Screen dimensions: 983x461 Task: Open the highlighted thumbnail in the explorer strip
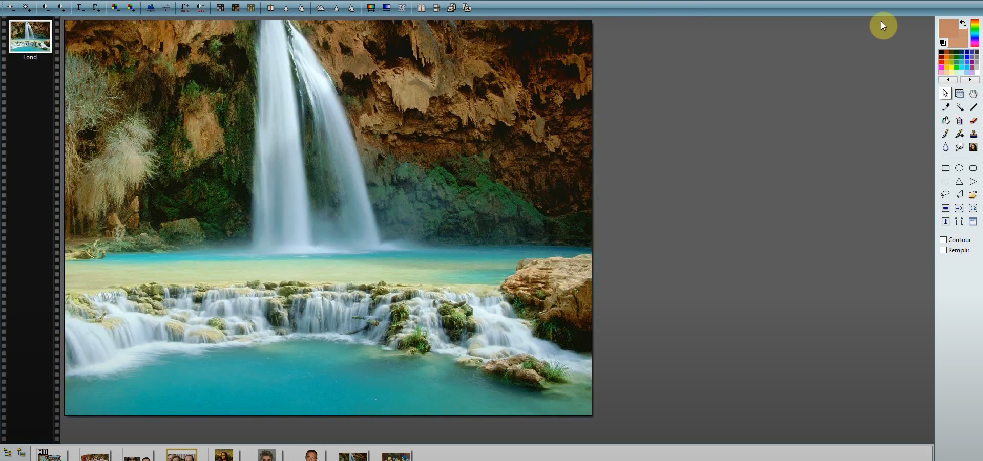[181, 455]
